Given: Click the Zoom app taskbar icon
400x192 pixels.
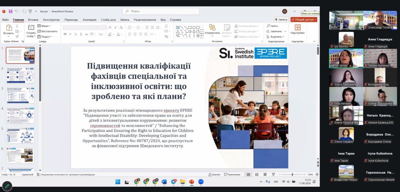Looking at the screenshot, I should pos(201,182).
